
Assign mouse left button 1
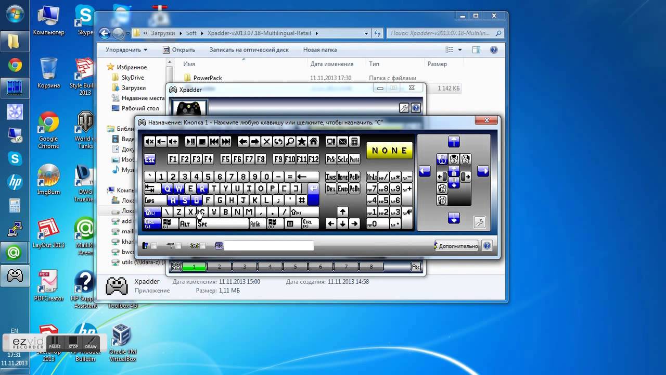point(442,159)
